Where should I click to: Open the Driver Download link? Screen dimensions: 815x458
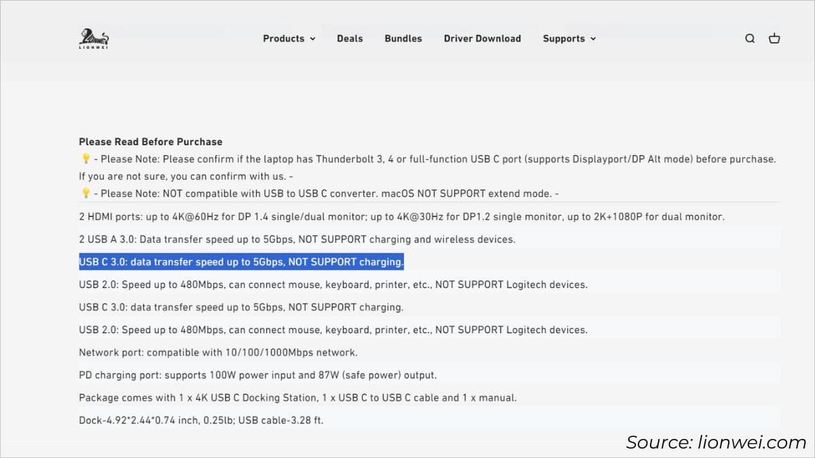482,39
